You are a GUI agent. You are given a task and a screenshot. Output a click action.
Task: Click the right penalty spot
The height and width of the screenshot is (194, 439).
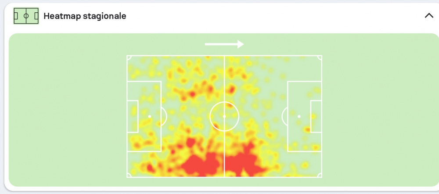tap(299, 116)
